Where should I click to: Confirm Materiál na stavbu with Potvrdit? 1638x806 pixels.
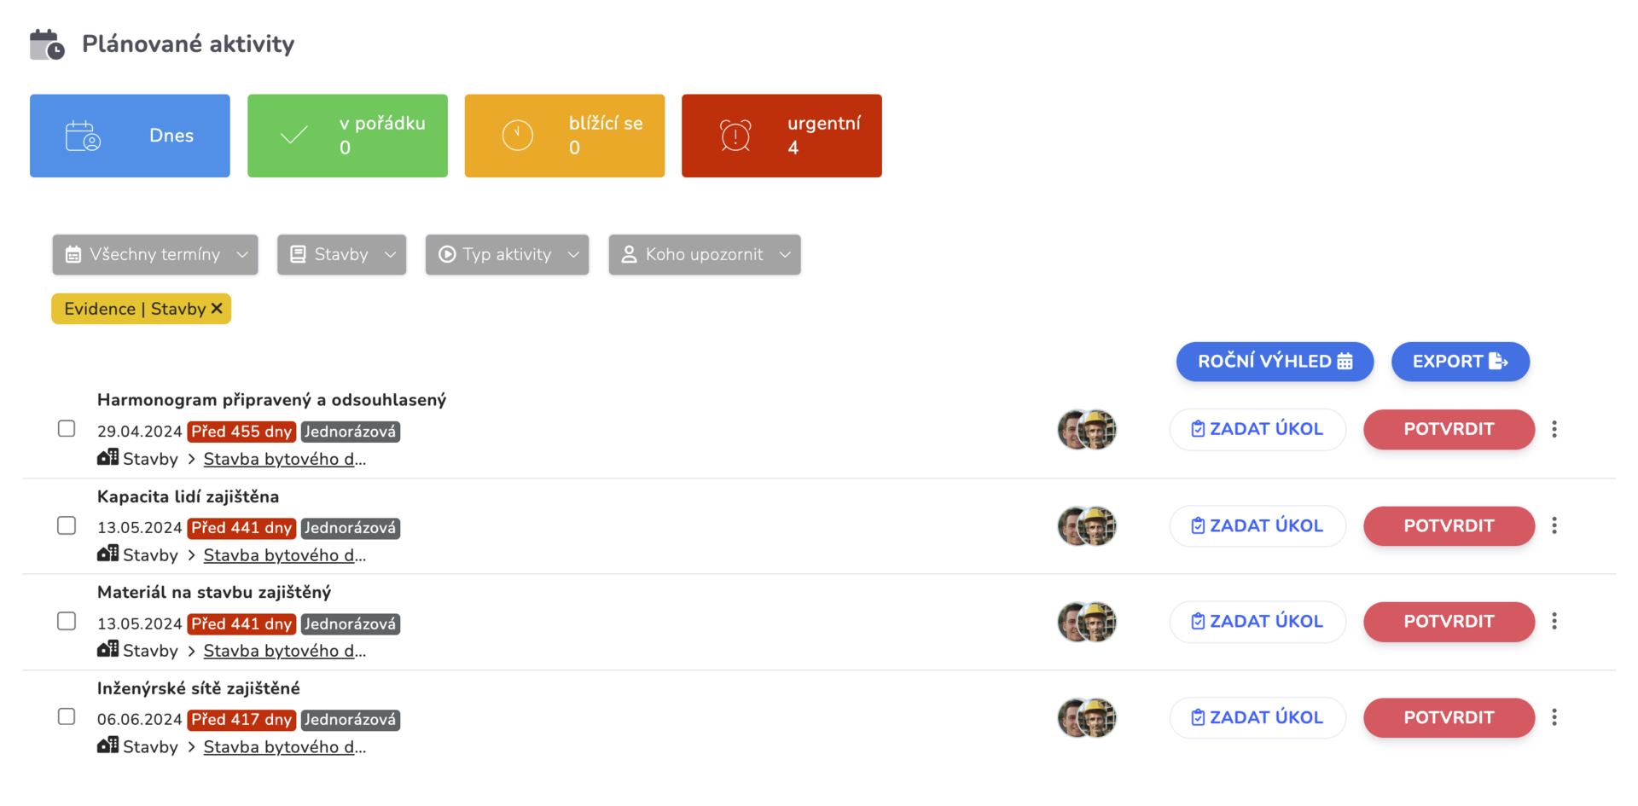[1449, 622]
